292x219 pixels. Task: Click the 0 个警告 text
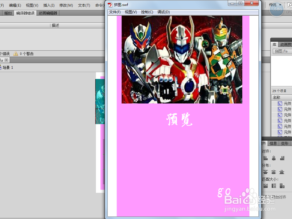(x=27, y=54)
